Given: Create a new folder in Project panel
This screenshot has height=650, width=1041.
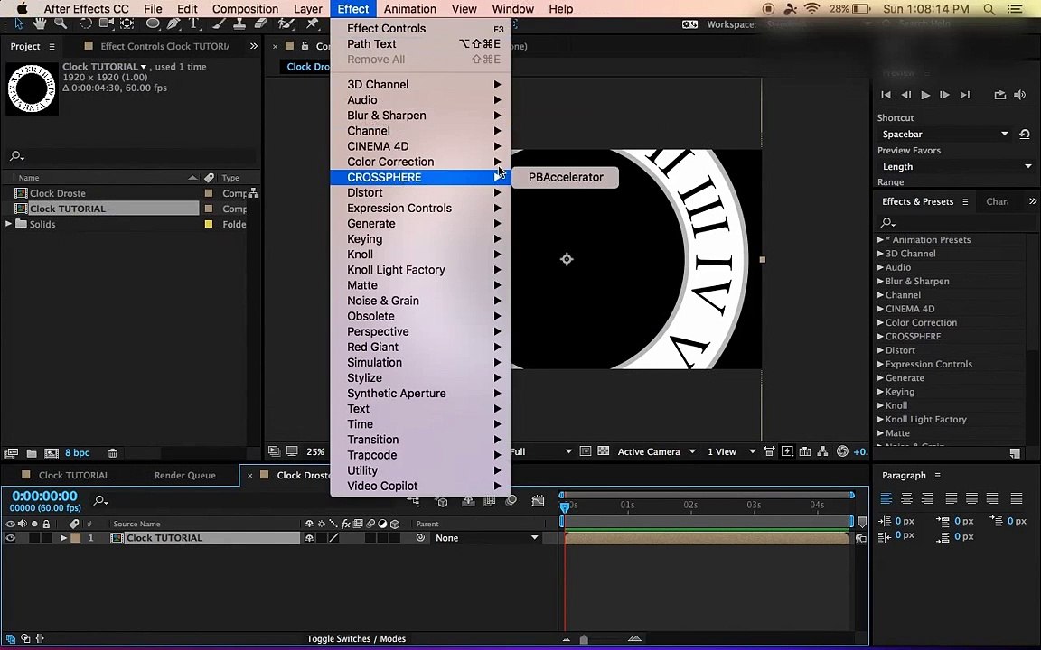Looking at the screenshot, I should click(32, 453).
